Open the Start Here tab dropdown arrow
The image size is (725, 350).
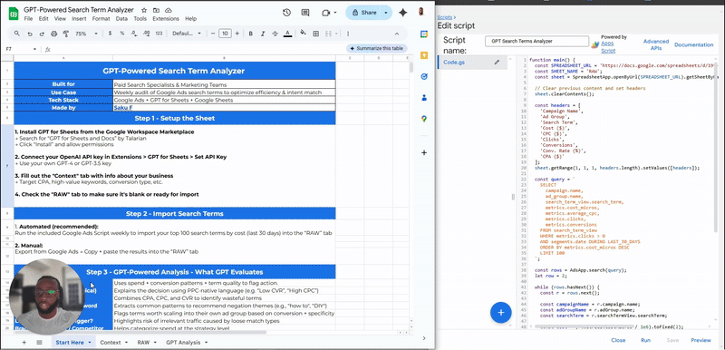89,342
